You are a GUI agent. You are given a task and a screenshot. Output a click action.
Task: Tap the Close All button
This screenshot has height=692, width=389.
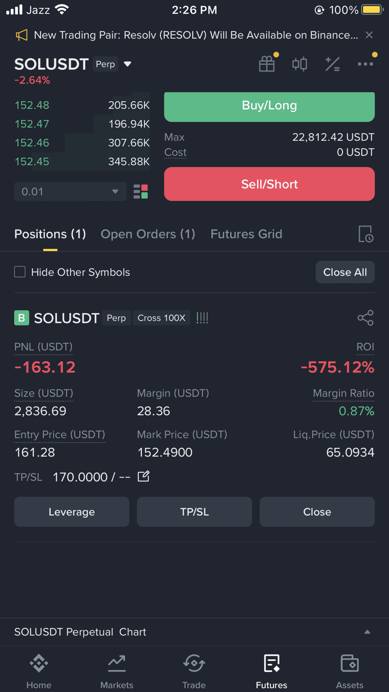345,272
